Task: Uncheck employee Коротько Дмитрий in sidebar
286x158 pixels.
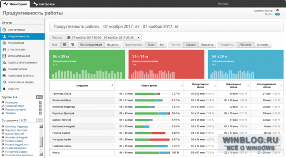Action: point(3,130)
